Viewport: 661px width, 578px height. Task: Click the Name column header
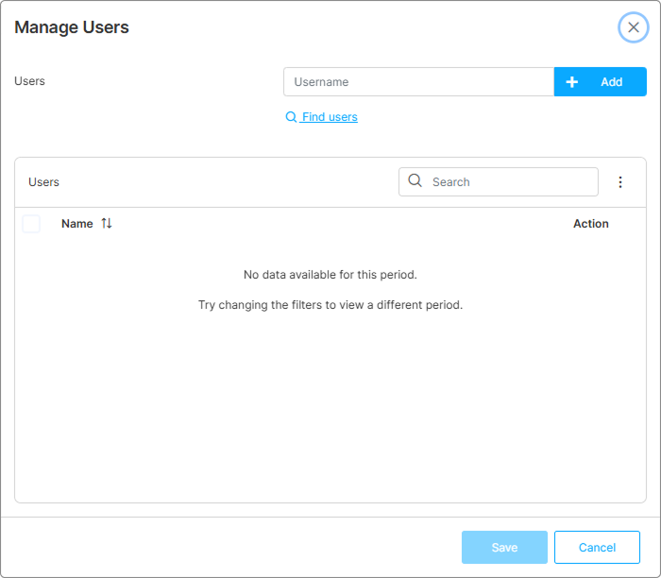[77, 224]
